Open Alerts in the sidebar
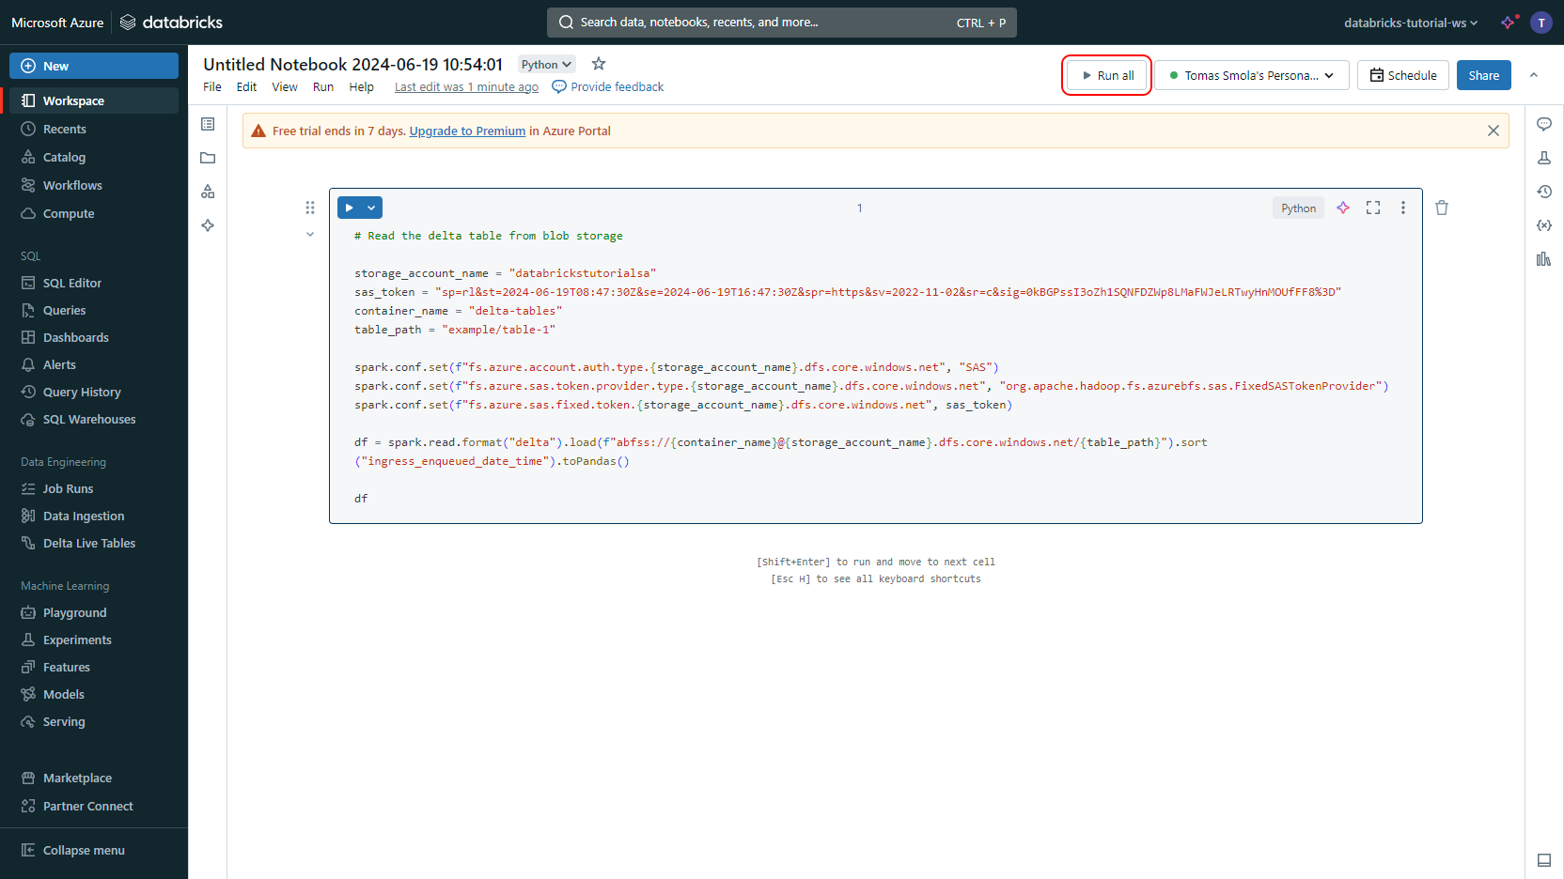 point(94,364)
